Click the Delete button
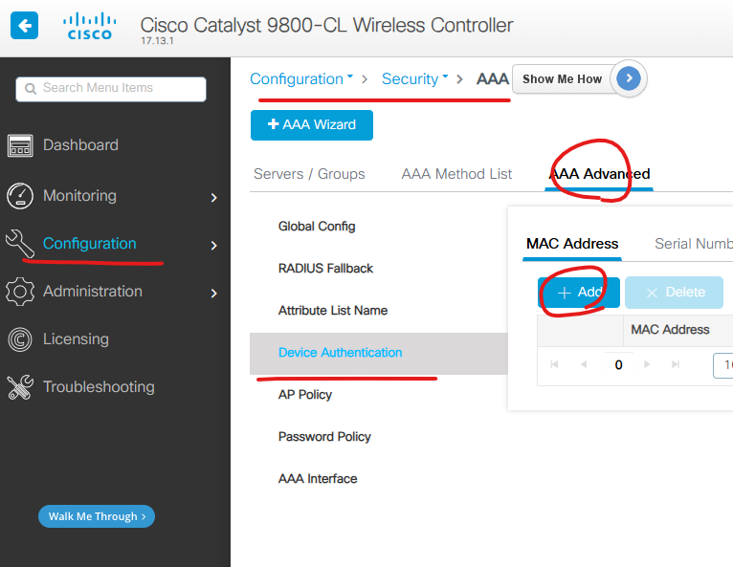This screenshot has width=733, height=567. (x=674, y=293)
